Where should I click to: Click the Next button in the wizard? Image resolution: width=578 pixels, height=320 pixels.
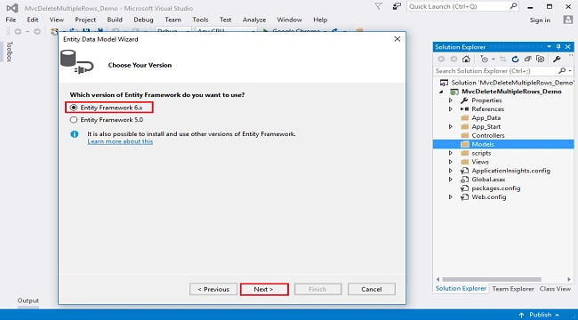264,290
